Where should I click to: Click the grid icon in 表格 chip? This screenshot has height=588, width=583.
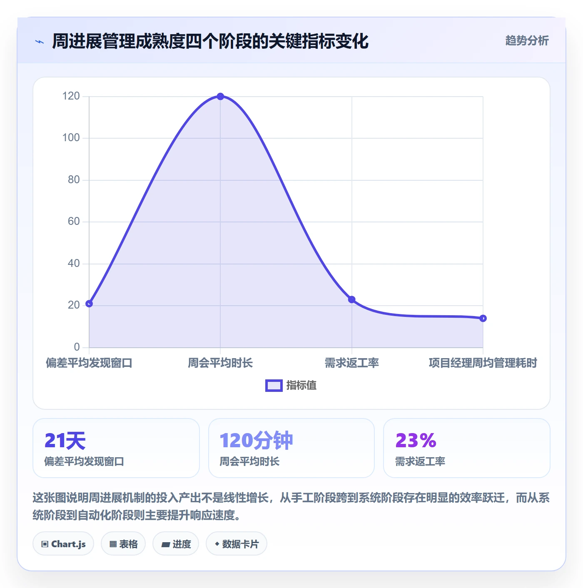pyautogui.click(x=113, y=544)
